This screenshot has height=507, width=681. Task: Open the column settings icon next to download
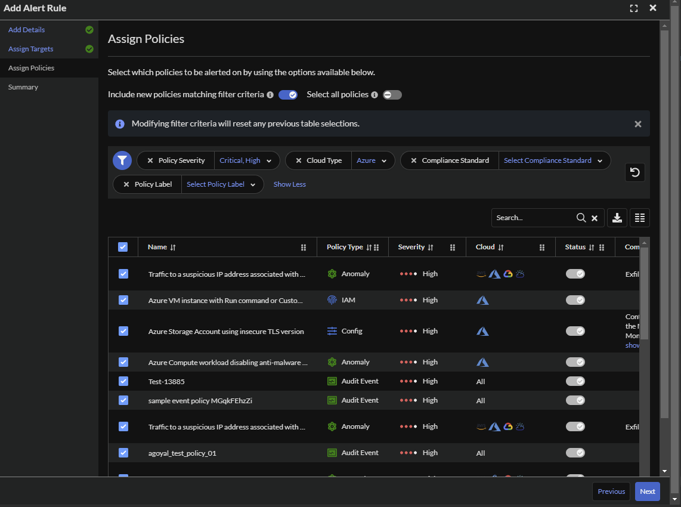[639, 218]
